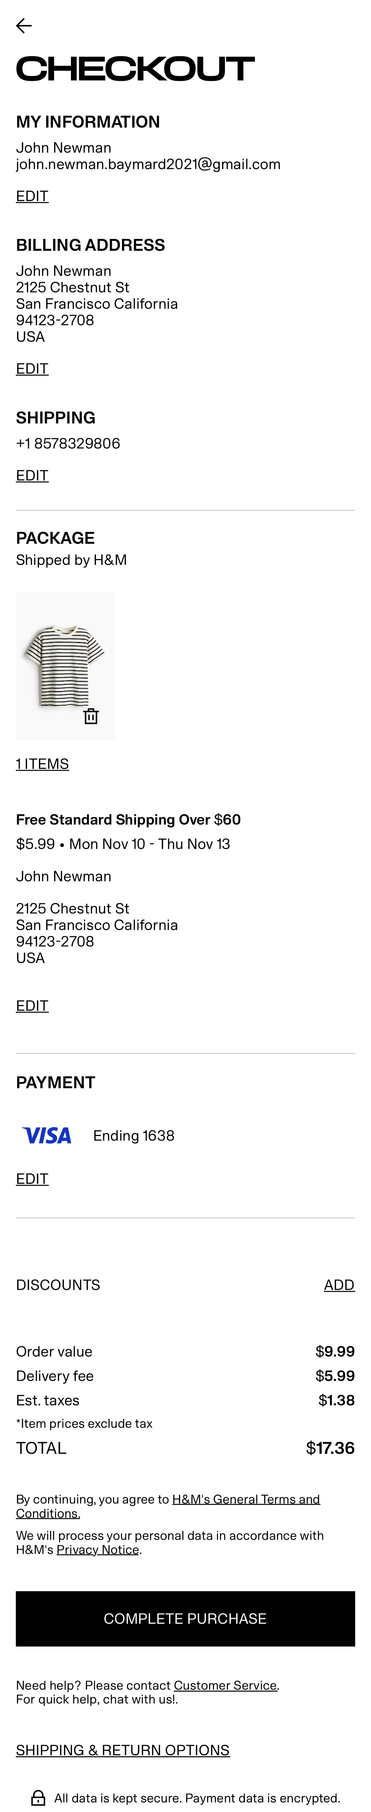Viewport: 371px width, 1812px height.
Task: Edit the Visa payment method
Action: (32, 1179)
